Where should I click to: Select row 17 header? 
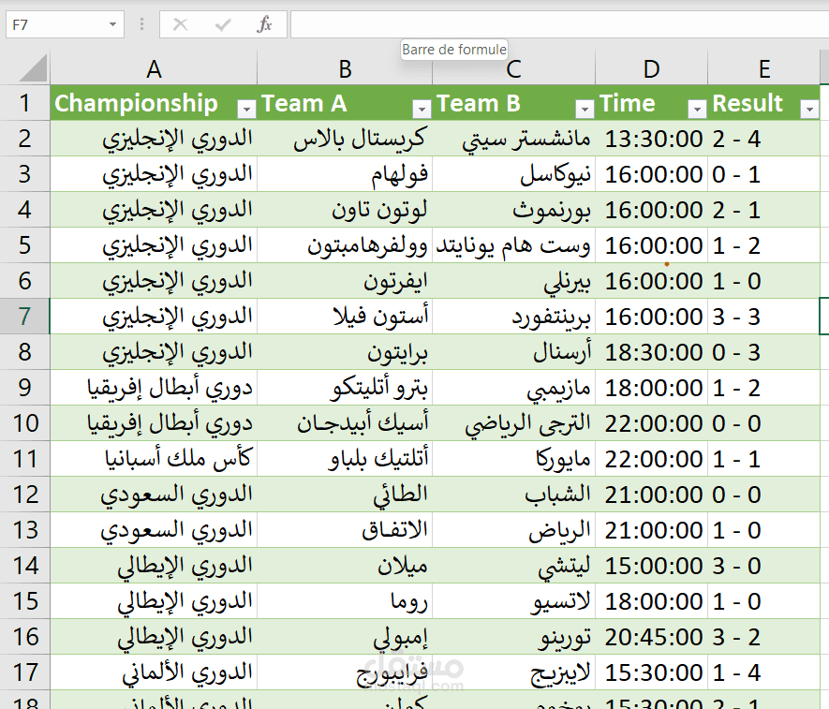pos(25,672)
